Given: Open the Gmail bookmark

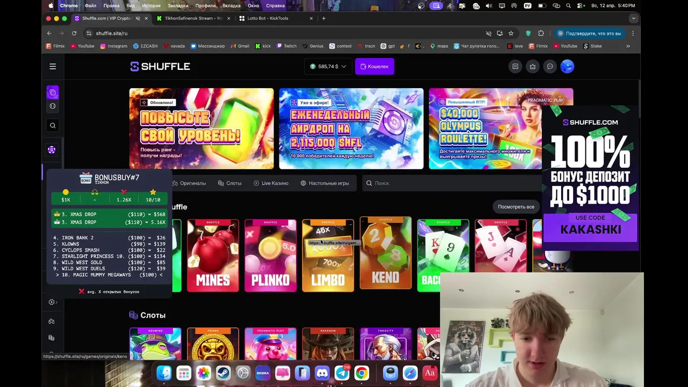Looking at the screenshot, I should tap(240, 46).
